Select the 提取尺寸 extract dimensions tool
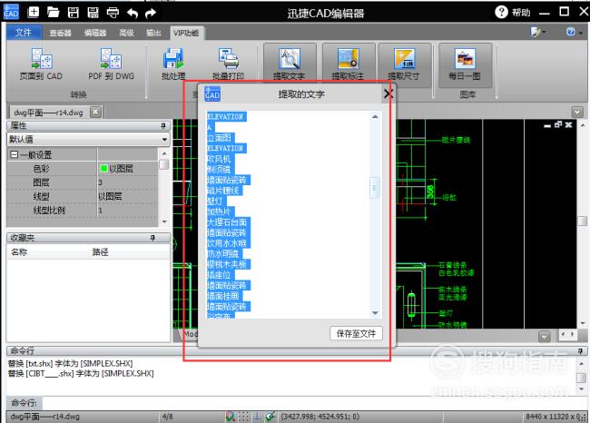The image size is (590, 423). point(404,64)
